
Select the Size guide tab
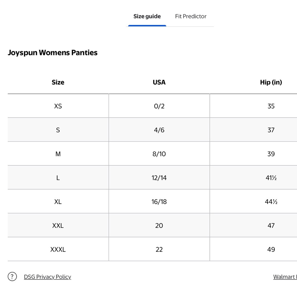[x=147, y=16]
